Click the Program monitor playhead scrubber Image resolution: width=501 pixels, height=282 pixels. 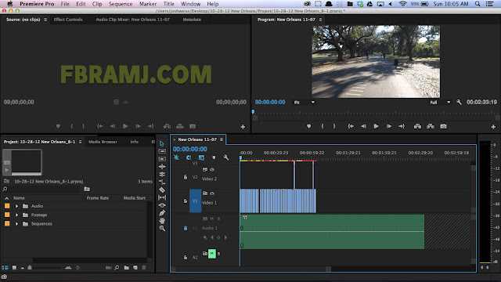coord(253,112)
